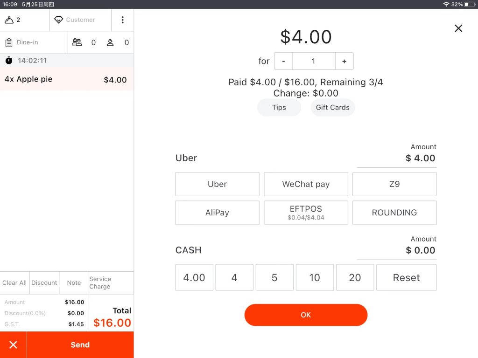478x358 pixels.
Task: Clear All items from the order
Action: [14, 283]
